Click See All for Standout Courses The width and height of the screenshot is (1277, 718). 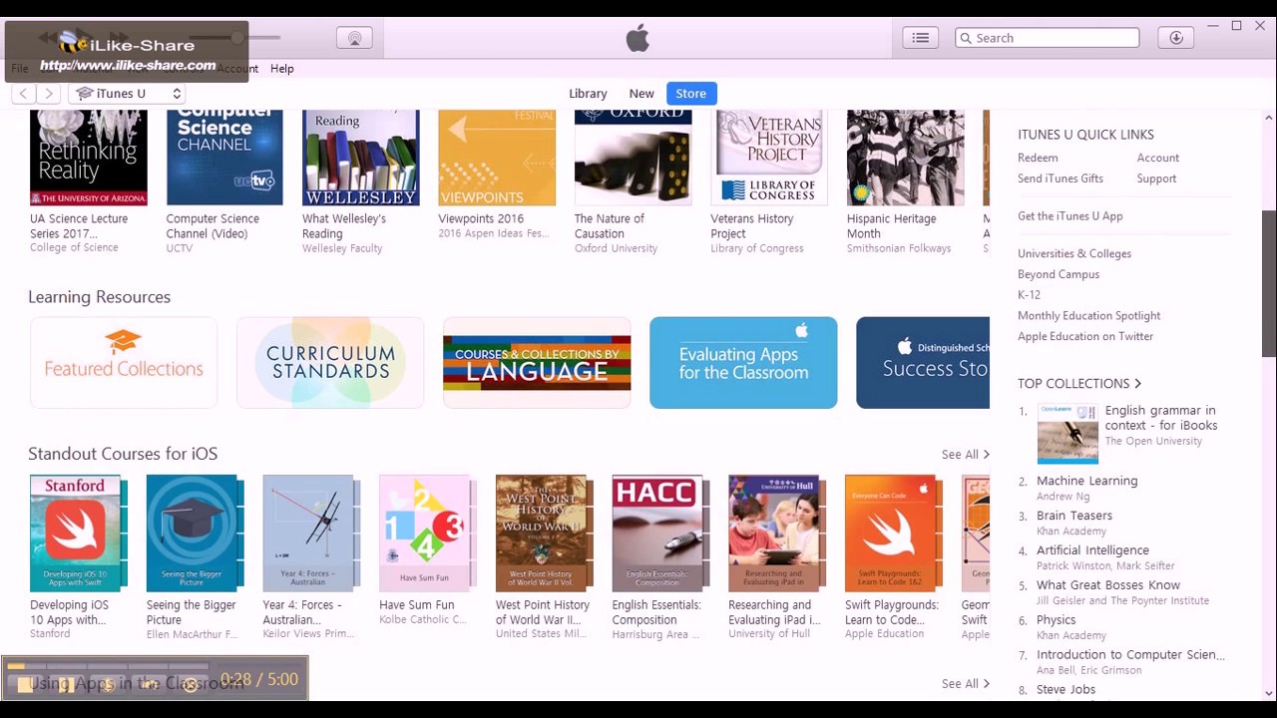tap(965, 455)
